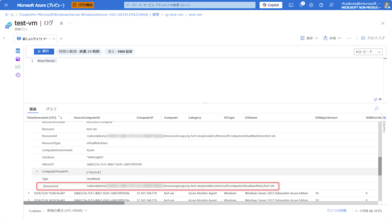Focus the portal search box
This screenshot has width=392, height=219.
(x=190, y=5)
